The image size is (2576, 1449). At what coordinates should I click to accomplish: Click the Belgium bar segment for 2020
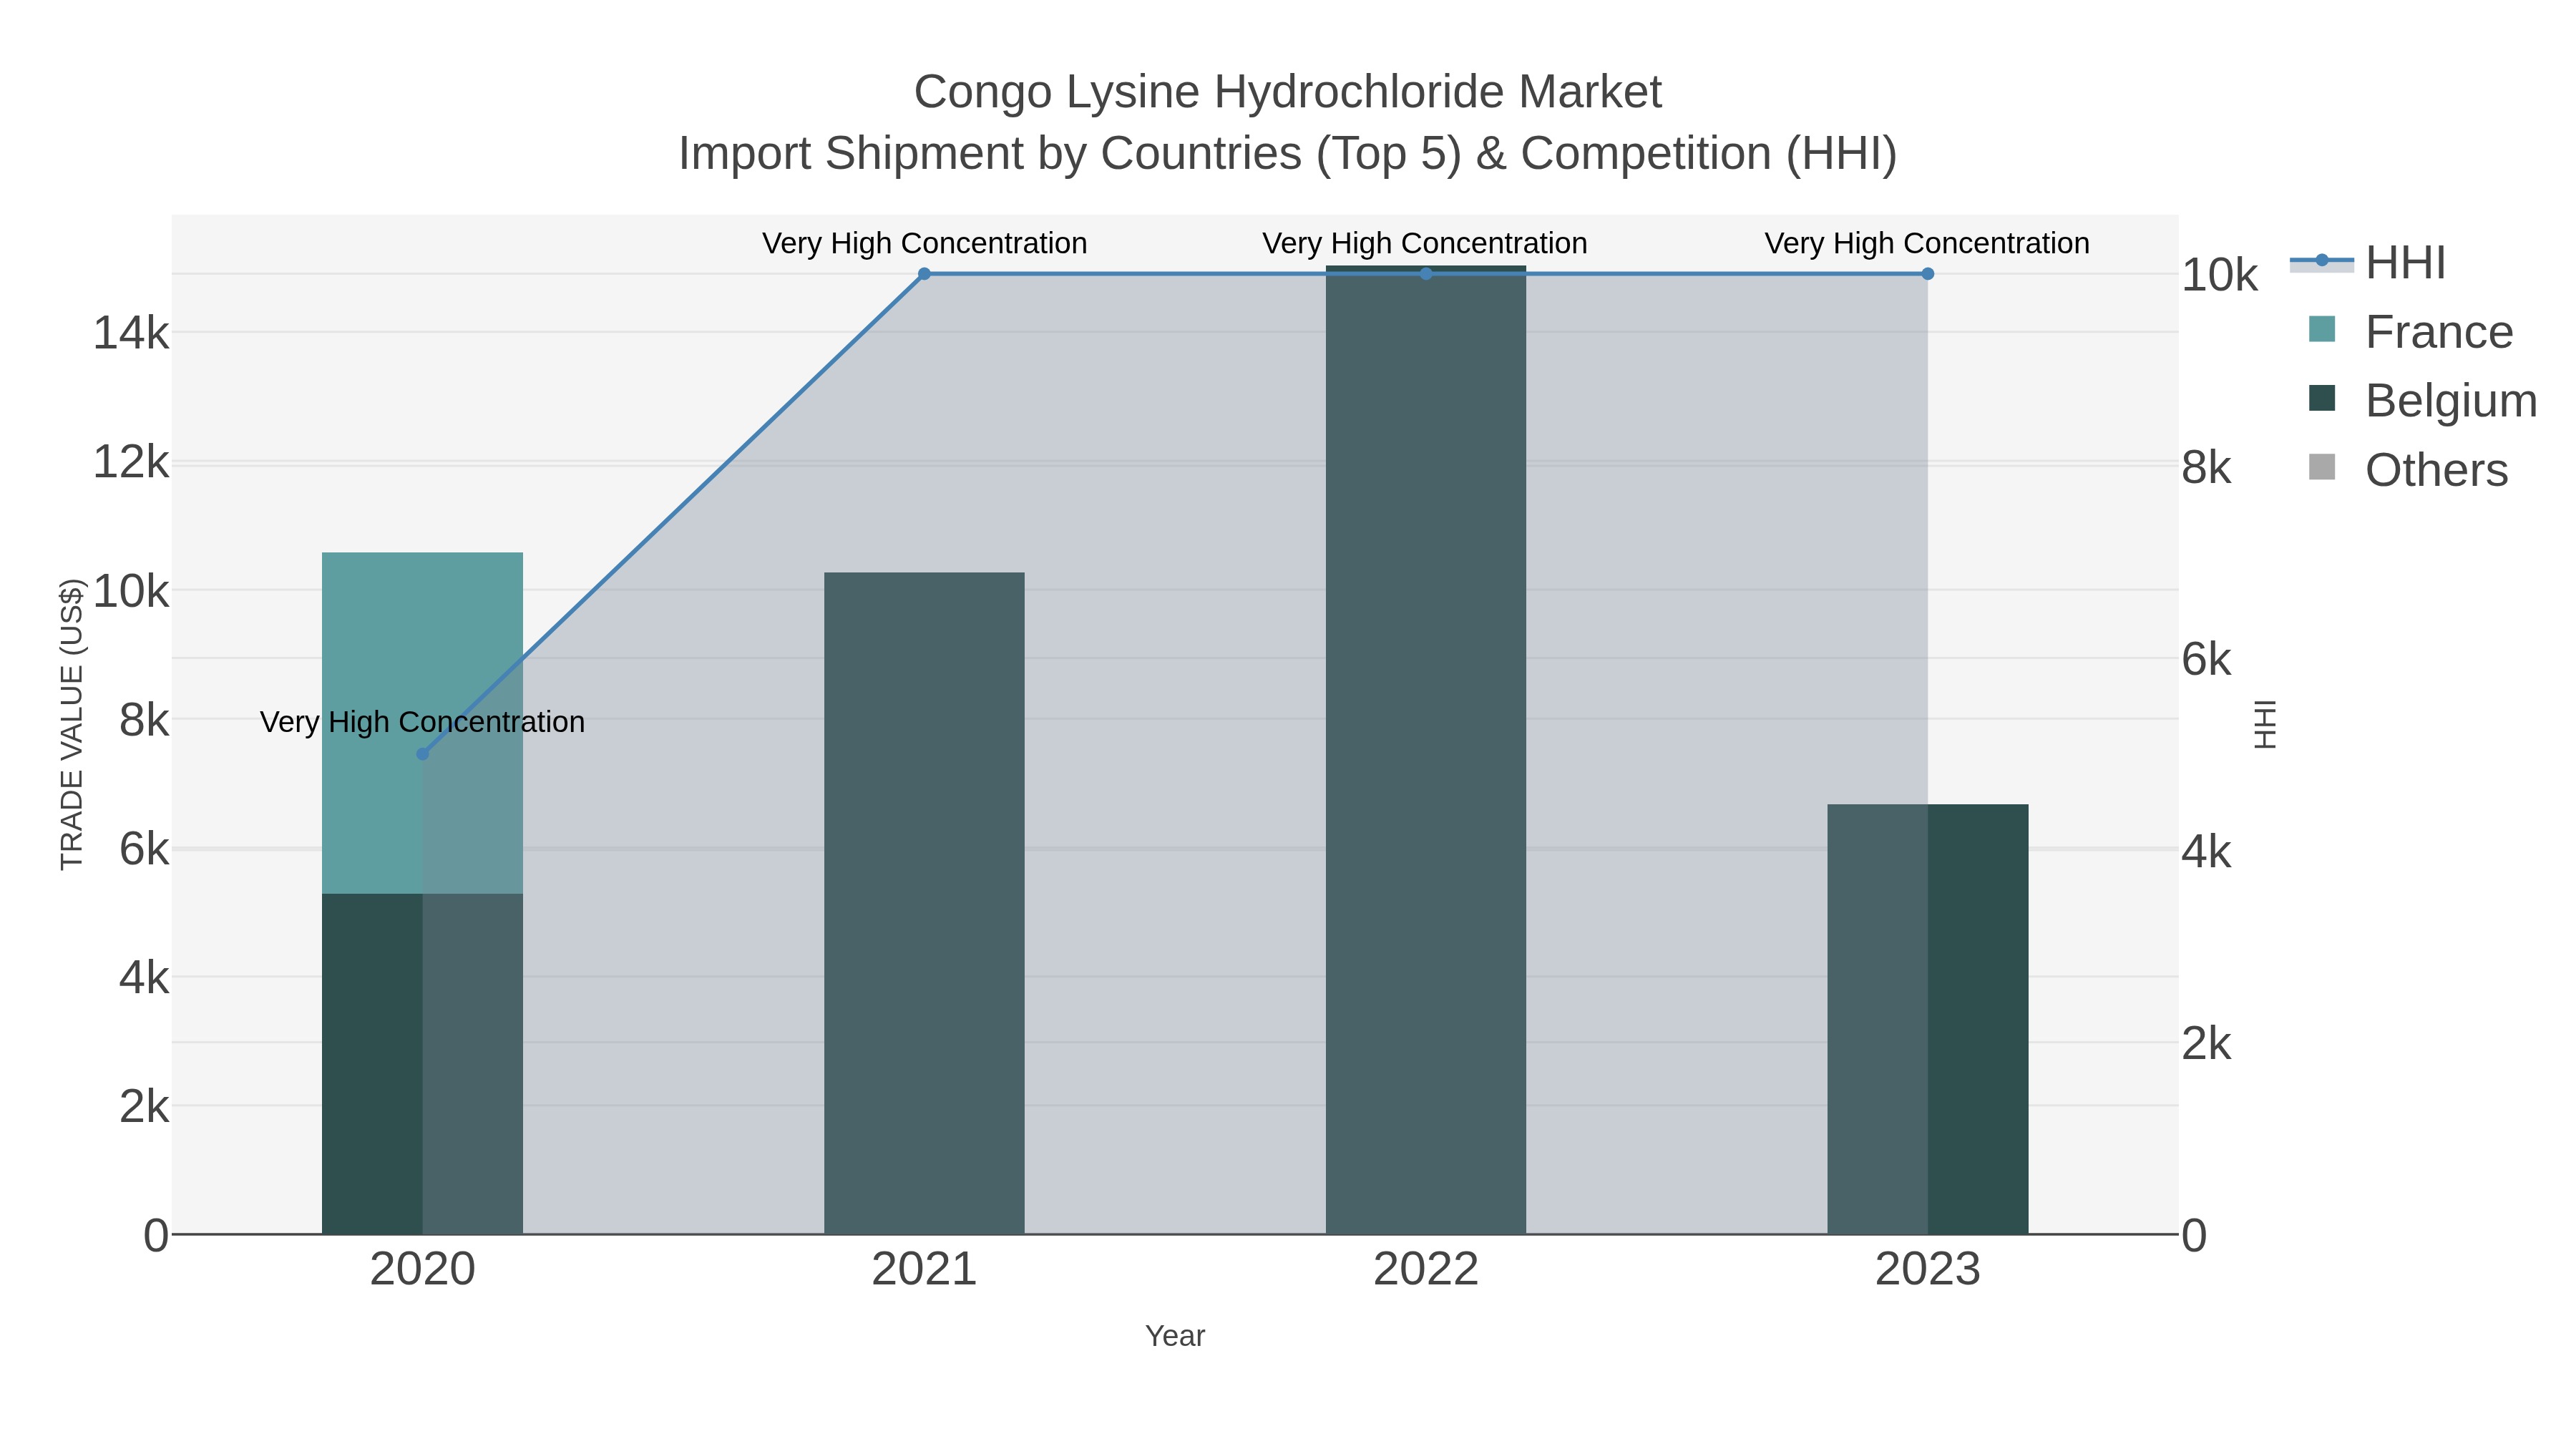tap(422, 1064)
